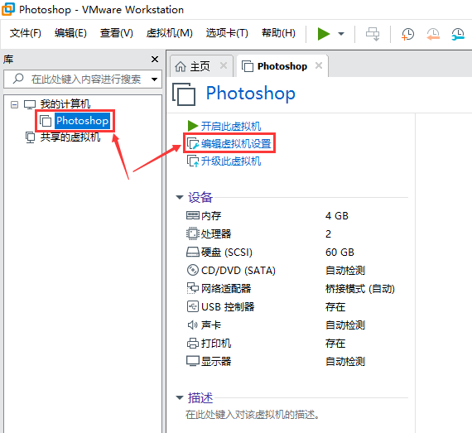The image size is (472, 433).
Task: Open the 编辑(E) menu
Action: click(70, 33)
